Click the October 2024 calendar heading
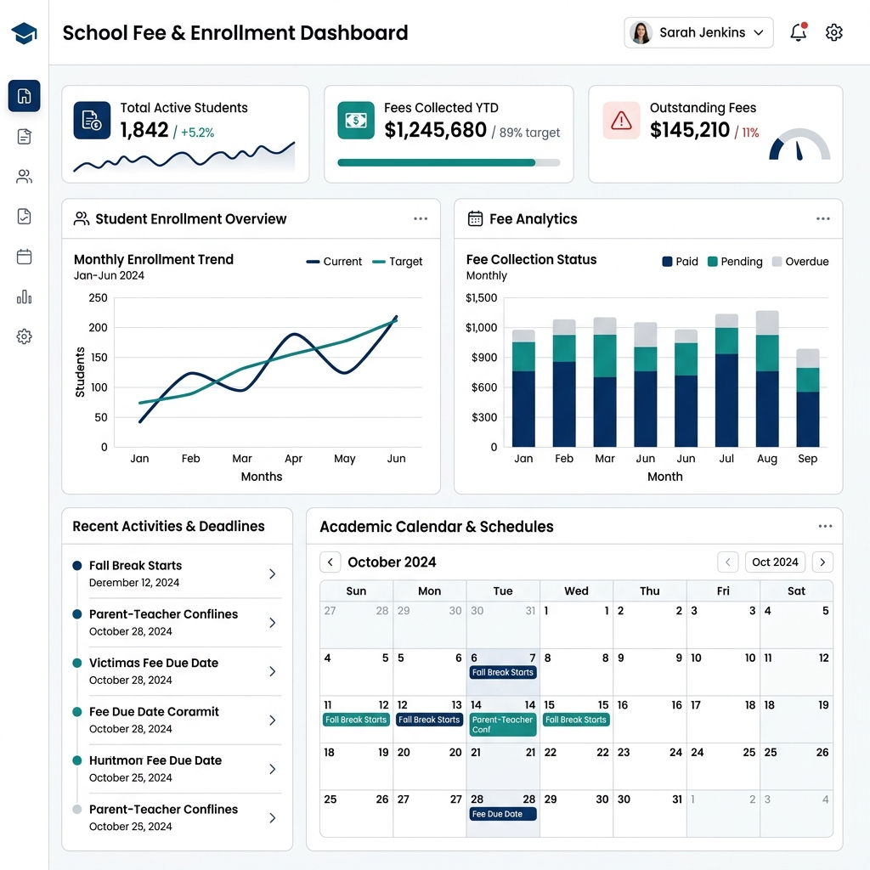The image size is (870, 870). pos(392,562)
